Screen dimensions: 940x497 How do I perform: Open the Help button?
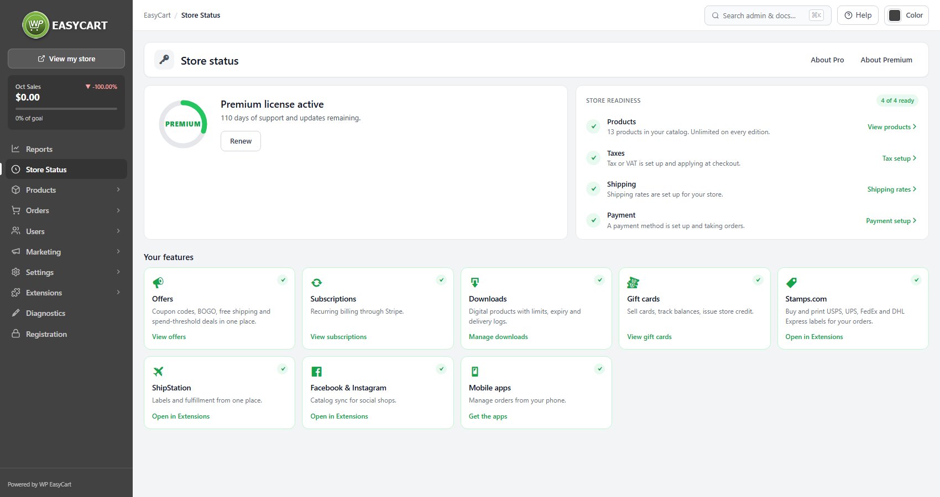point(858,15)
